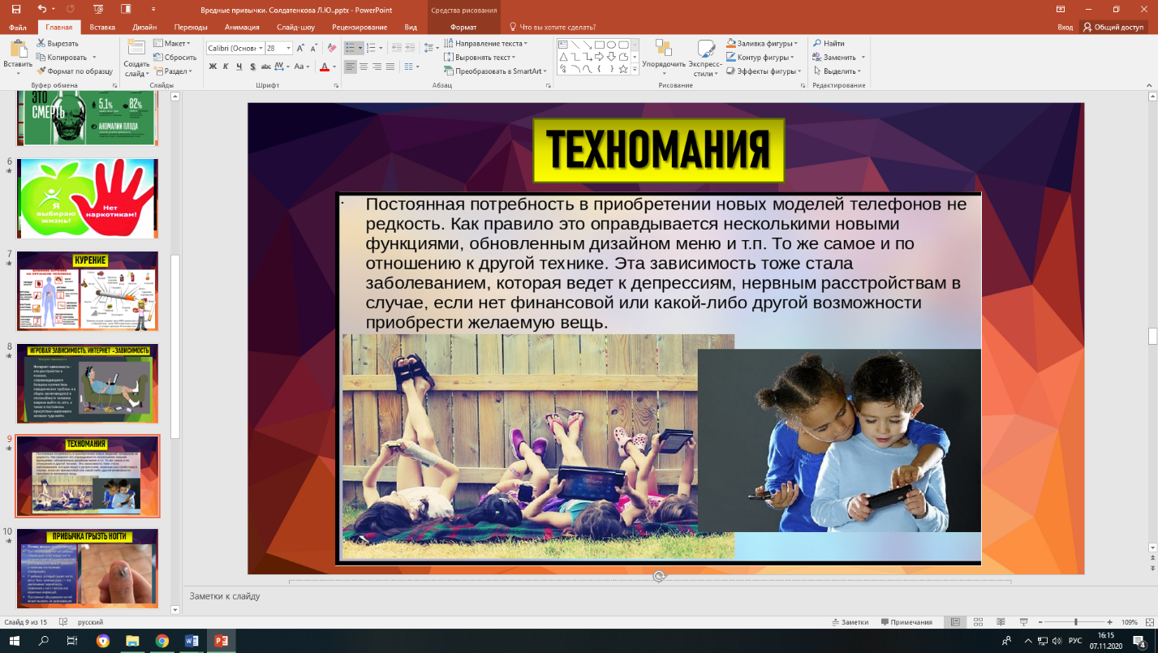The height and width of the screenshot is (653, 1158).
Task: Justify the text
Action: click(390, 67)
